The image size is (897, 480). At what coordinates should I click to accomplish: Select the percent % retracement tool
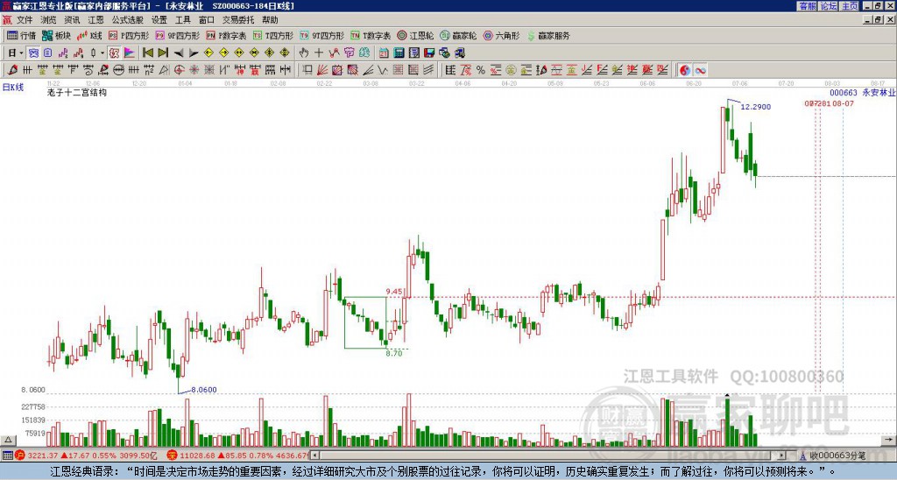(x=481, y=70)
